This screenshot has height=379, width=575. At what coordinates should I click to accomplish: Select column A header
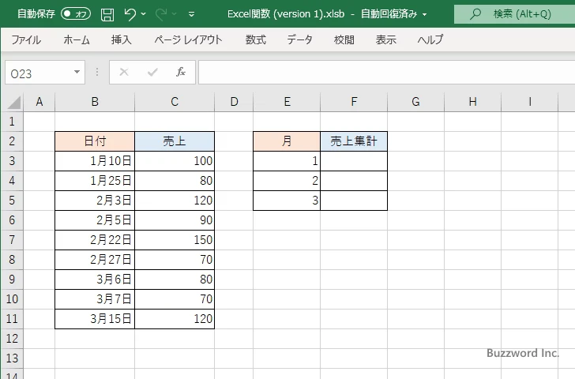click(39, 102)
